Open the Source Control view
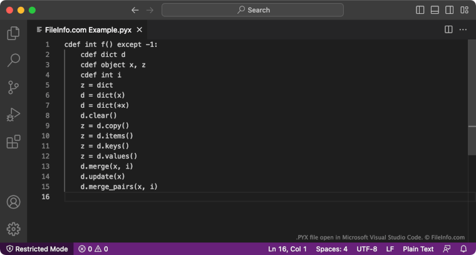Viewport: 476px width, 255px height. [13, 87]
